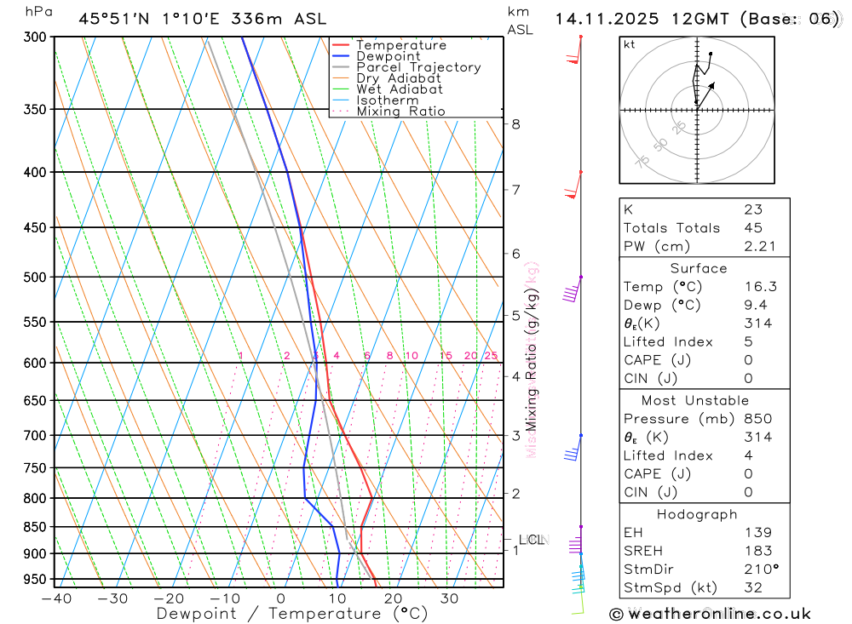Click the hPa unit label

pyautogui.click(x=39, y=12)
